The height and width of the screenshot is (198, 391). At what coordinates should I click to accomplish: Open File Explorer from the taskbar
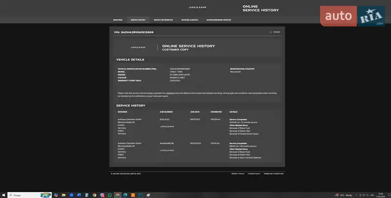point(64,195)
